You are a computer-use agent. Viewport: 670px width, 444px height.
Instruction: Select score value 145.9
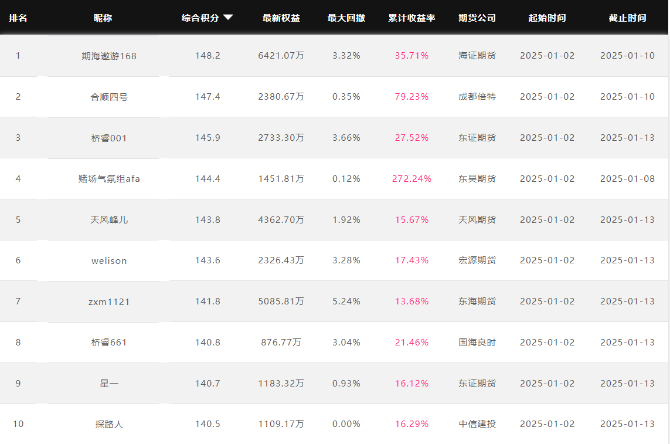click(x=208, y=138)
